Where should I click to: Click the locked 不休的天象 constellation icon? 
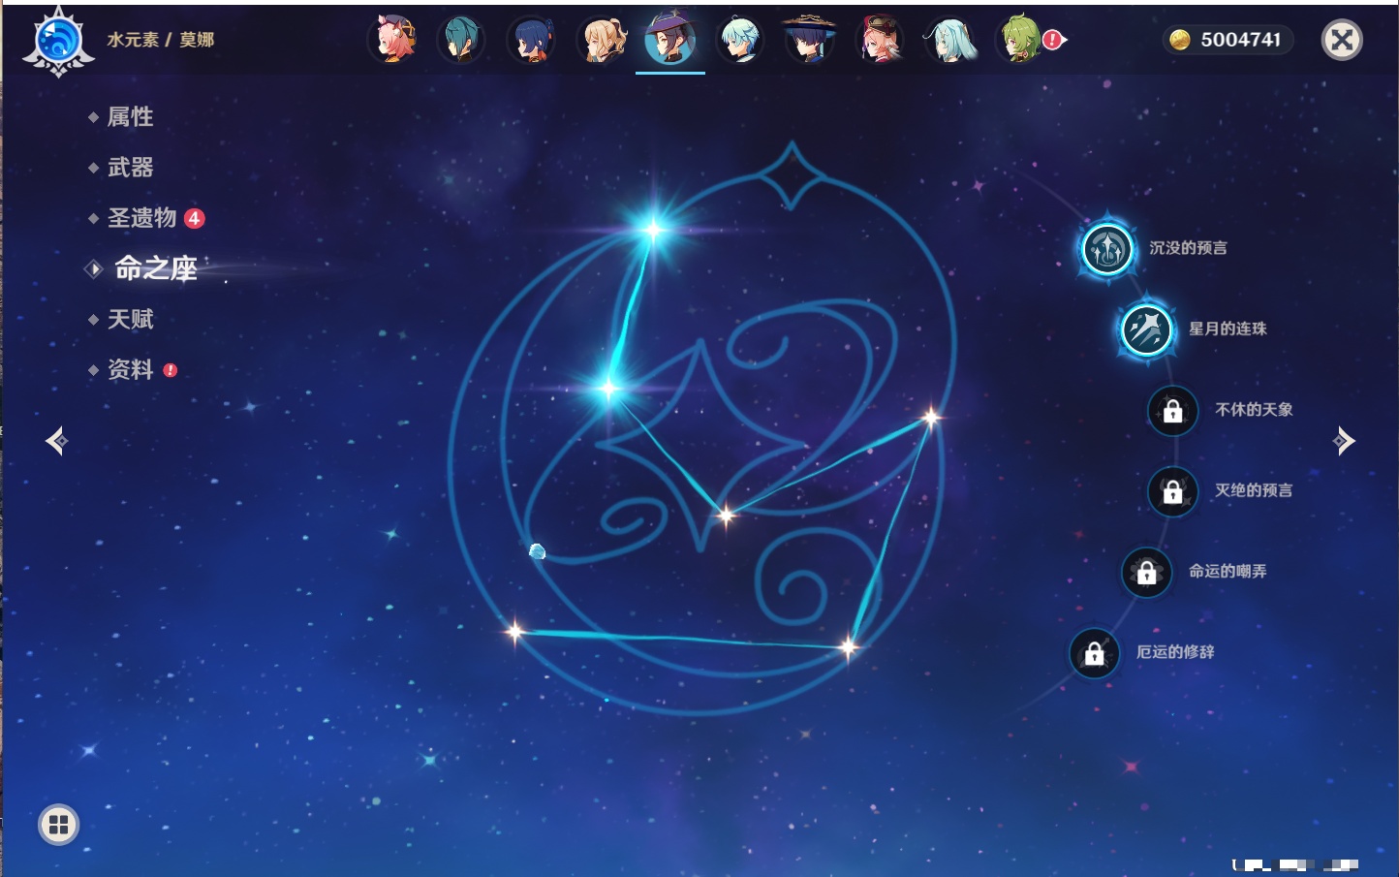coord(1173,411)
